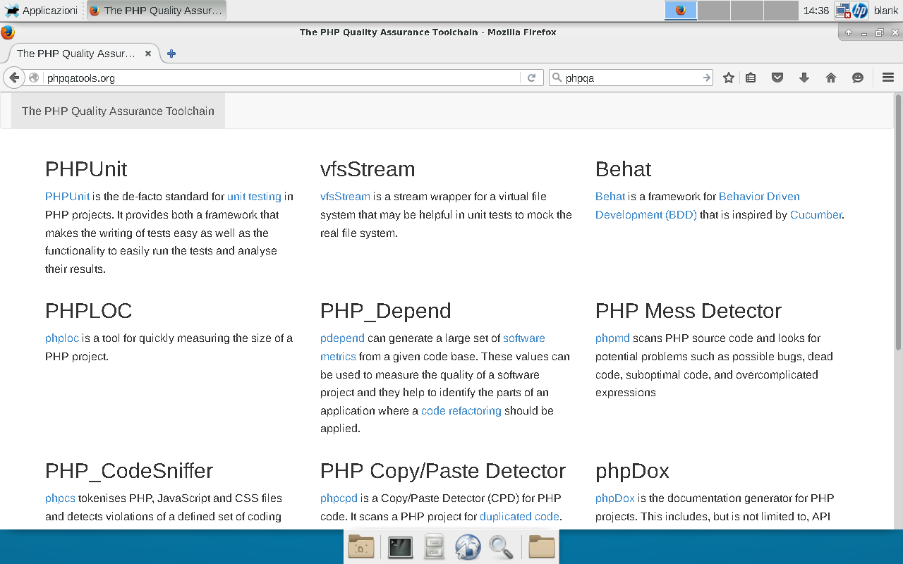Reload the page with the refresh icon
The image size is (903, 564).
532,78
